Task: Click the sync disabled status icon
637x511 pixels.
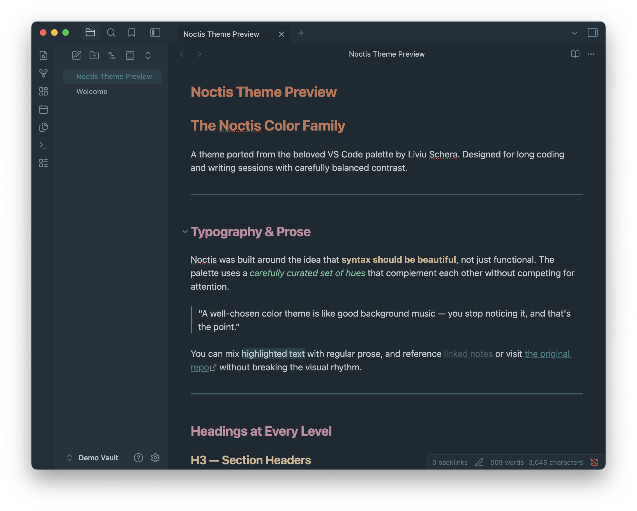Action: tap(594, 462)
